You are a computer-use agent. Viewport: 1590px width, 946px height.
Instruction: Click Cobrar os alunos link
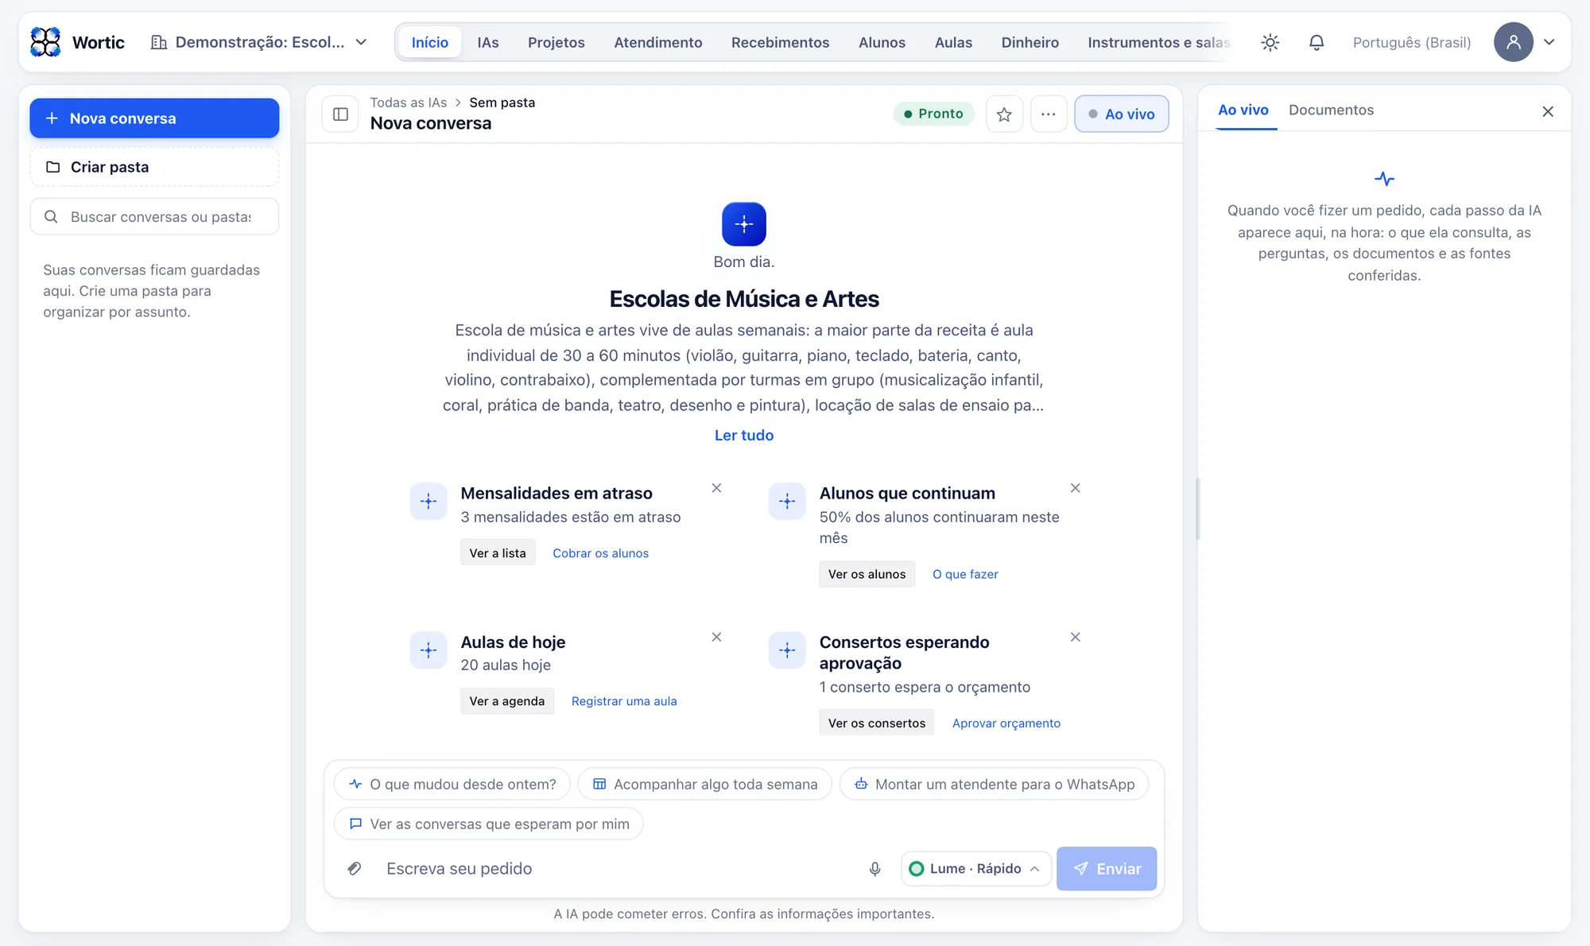click(x=600, y=553)
